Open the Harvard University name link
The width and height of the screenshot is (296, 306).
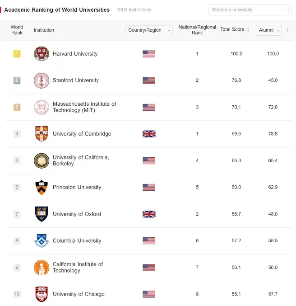pyautogui.click(x=75, y=54)
